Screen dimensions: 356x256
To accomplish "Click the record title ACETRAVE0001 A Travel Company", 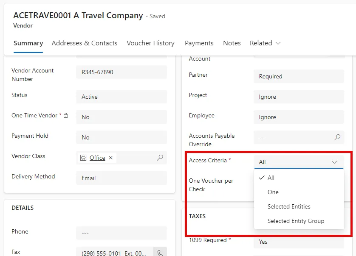I will coord(78,16).
